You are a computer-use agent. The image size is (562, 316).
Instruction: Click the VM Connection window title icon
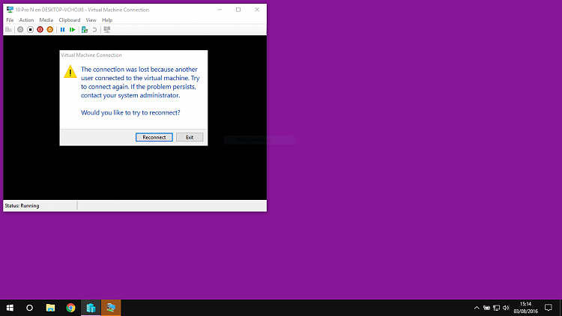(x=10, y=10)
